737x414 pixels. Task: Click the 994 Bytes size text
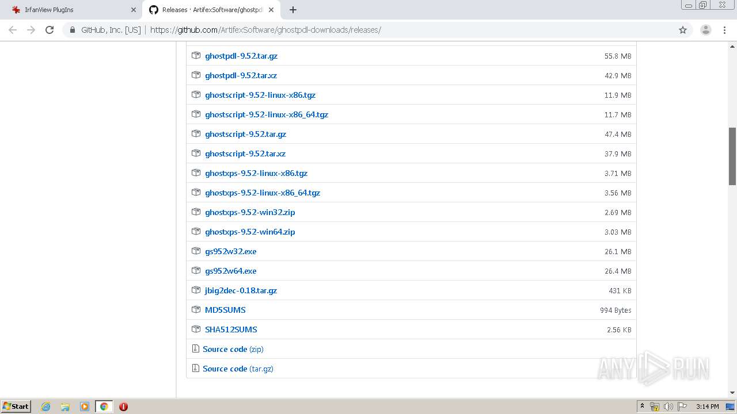[x=616, y=310]
